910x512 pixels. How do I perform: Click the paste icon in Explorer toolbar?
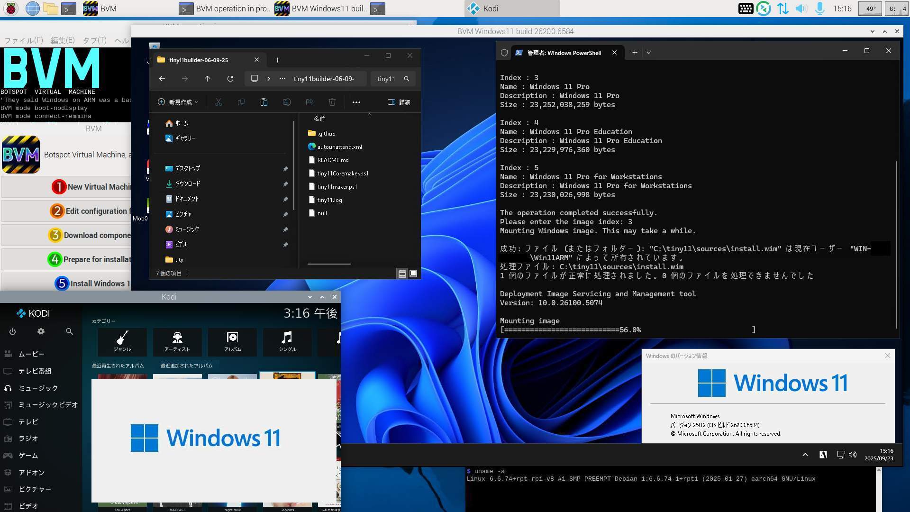[264, 102]
